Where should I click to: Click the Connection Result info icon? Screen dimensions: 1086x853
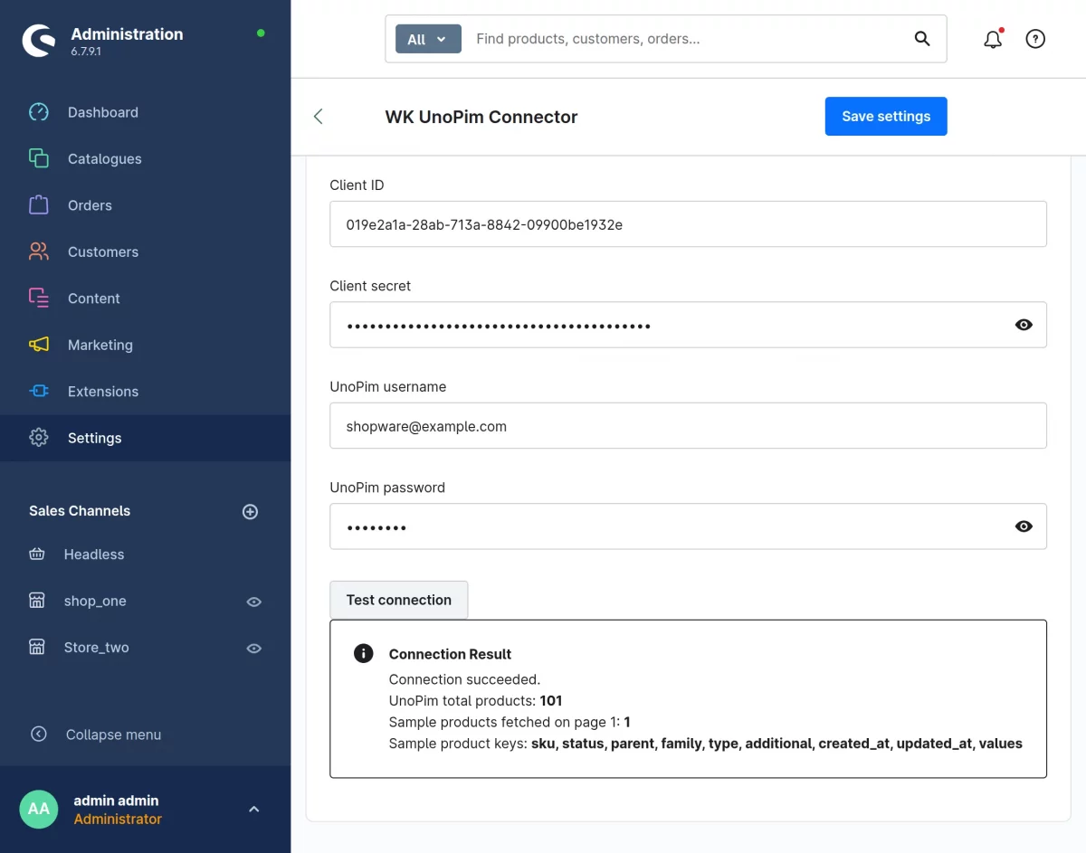click(364, 654)
